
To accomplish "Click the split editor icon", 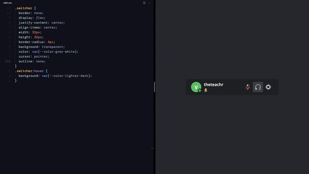I will coord(144,3).
